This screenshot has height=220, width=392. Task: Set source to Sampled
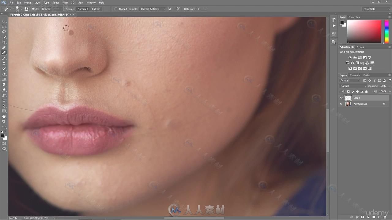83,9
